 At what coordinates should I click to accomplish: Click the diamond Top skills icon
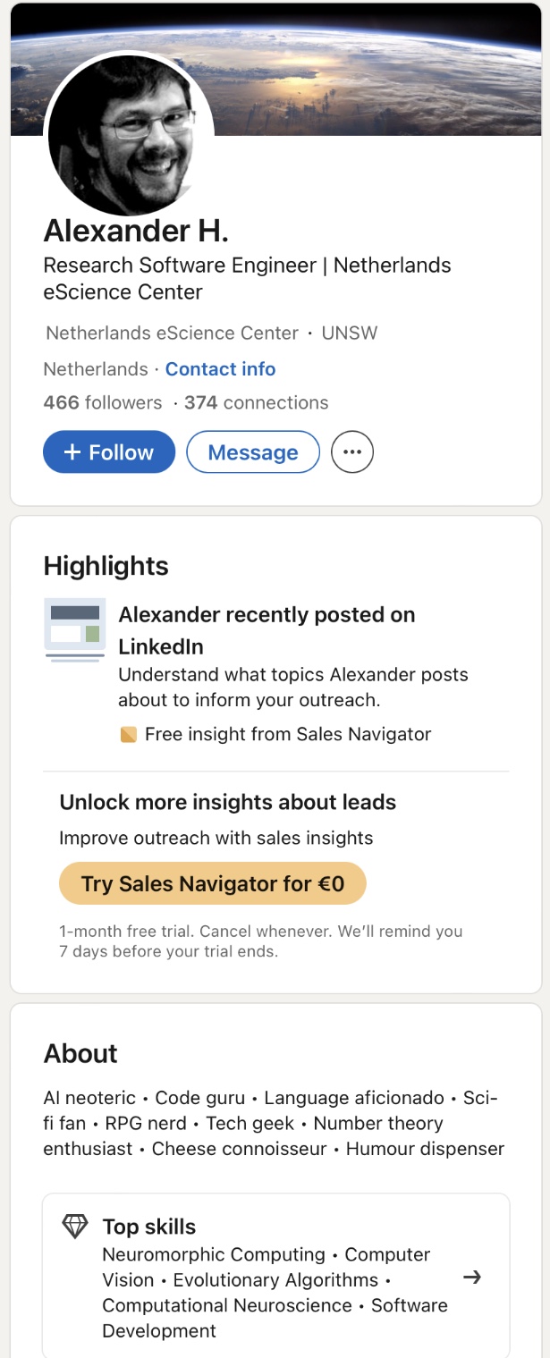click(74, 1226)
